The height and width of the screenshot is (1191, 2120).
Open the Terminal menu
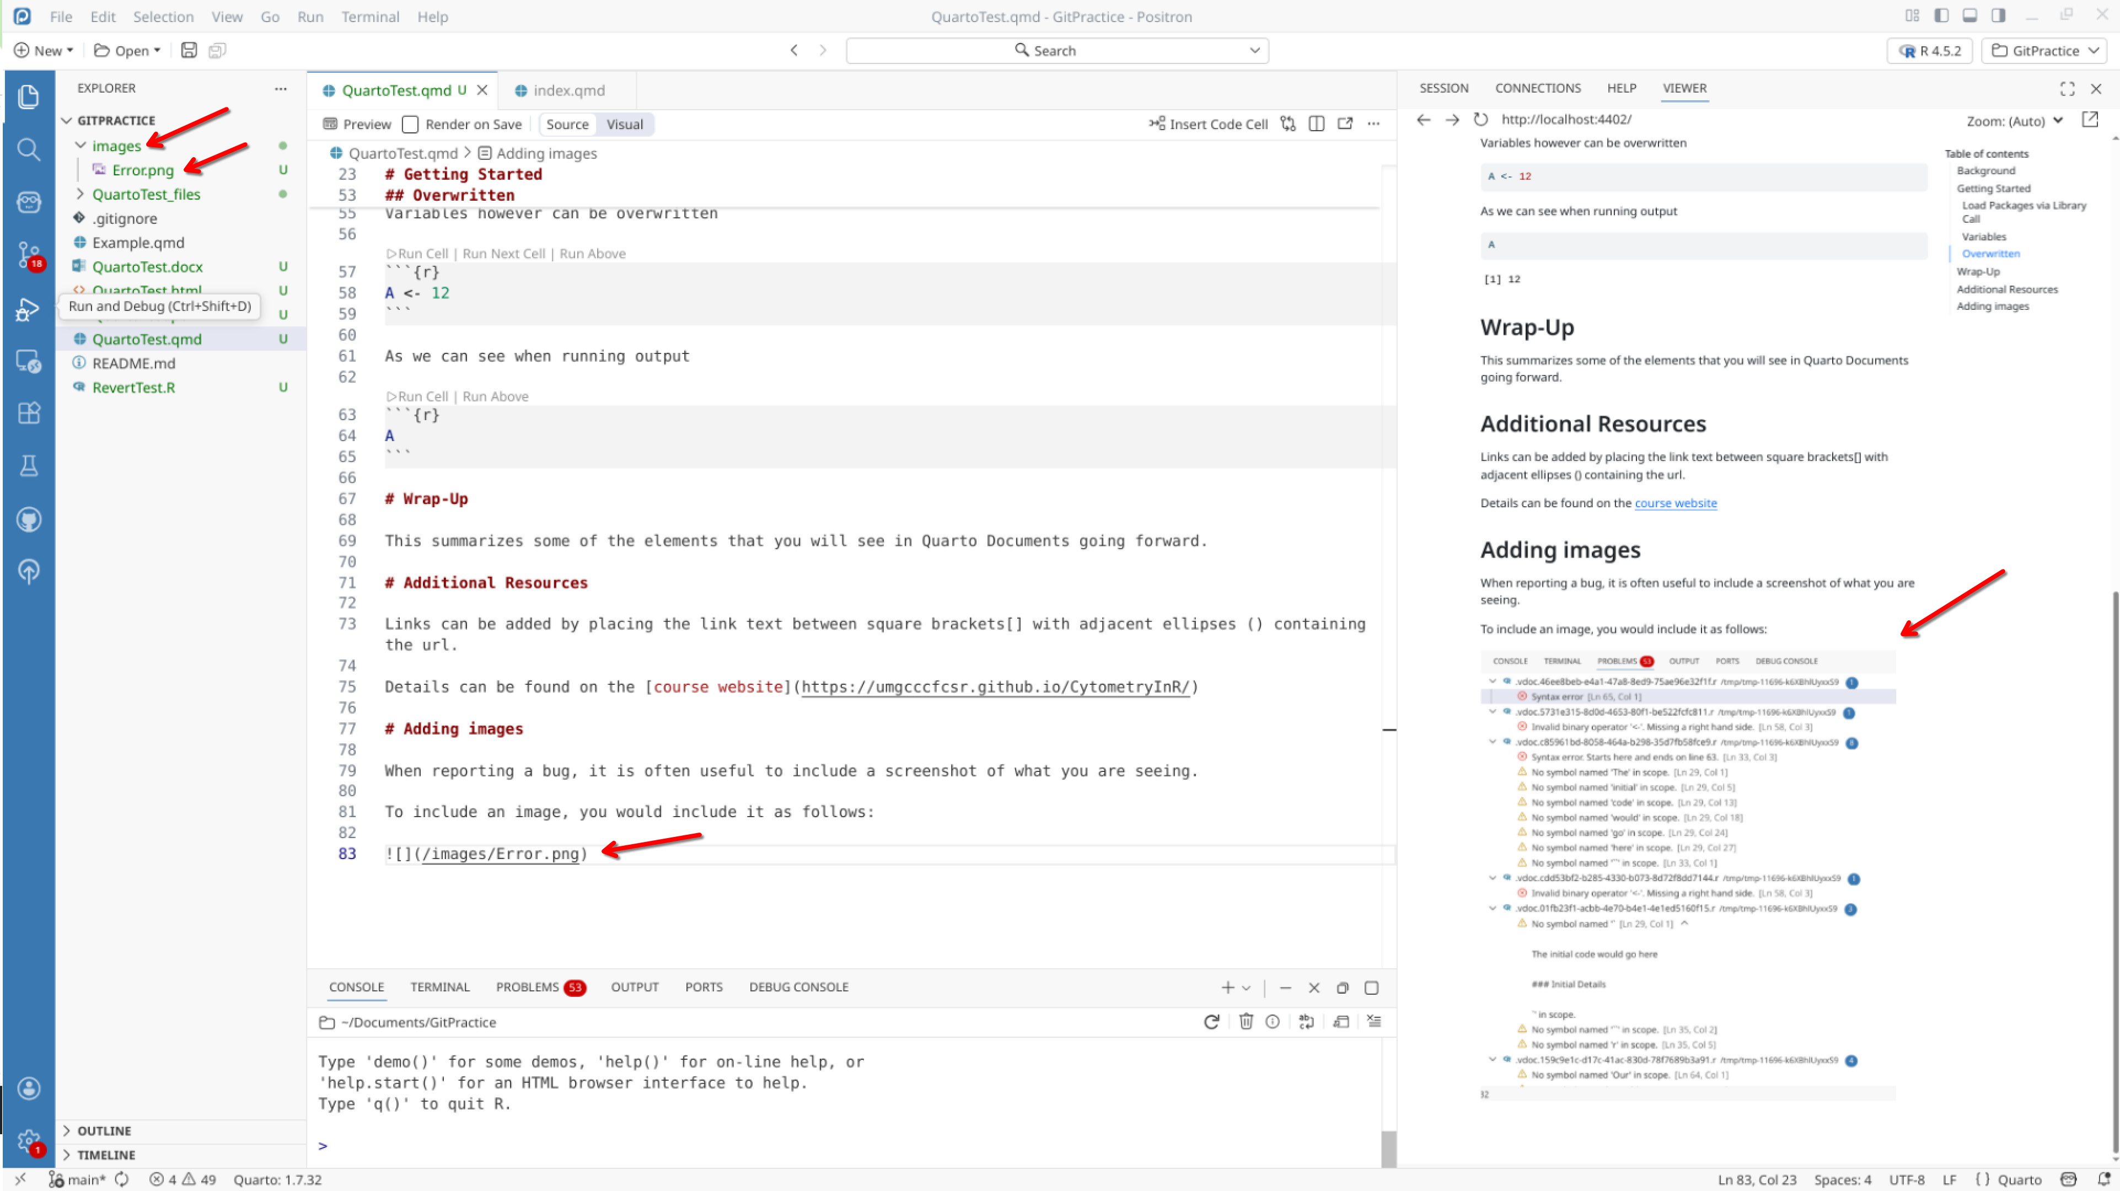(x=369, y=17)
